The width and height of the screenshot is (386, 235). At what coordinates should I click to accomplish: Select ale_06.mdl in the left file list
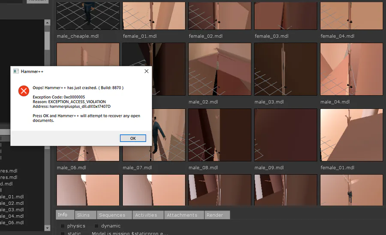pos(12,223)
